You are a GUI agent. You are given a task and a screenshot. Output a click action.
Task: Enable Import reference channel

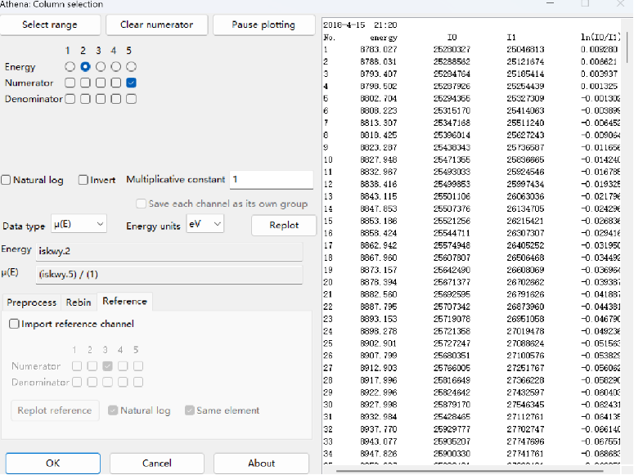14,324
